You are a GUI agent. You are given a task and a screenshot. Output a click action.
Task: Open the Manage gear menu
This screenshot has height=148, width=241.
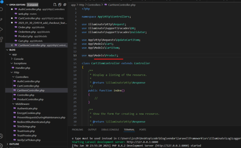[2, 145]
